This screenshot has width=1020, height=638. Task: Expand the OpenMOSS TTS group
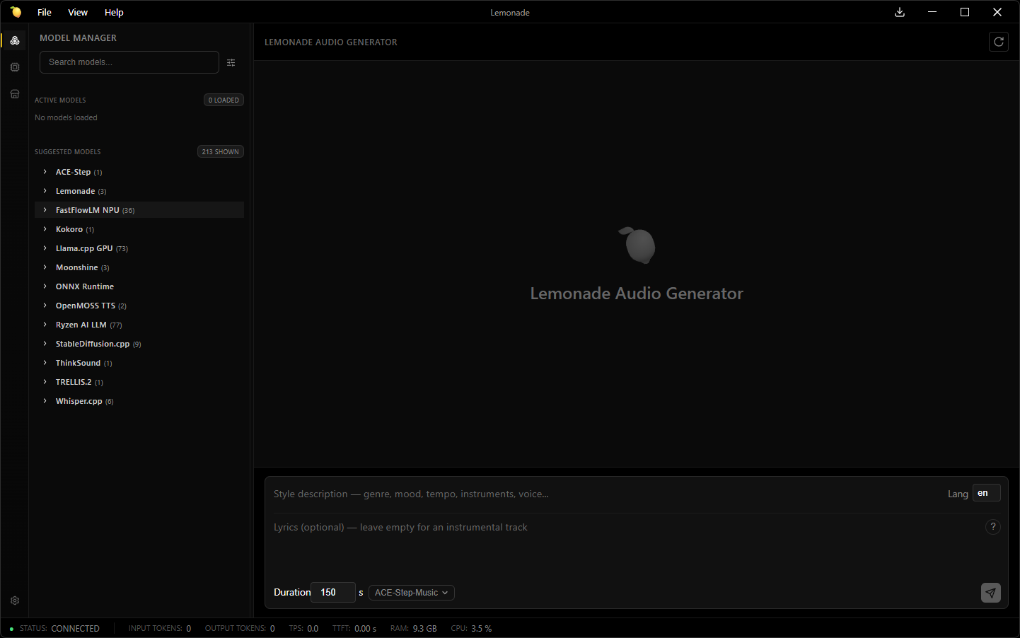(139, 306)
